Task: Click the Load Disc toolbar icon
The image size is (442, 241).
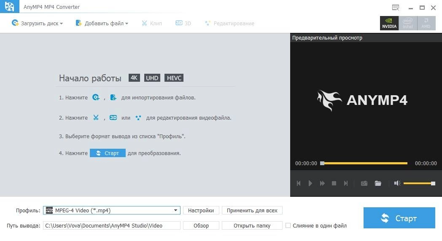Action: click(x=15, y=23)
